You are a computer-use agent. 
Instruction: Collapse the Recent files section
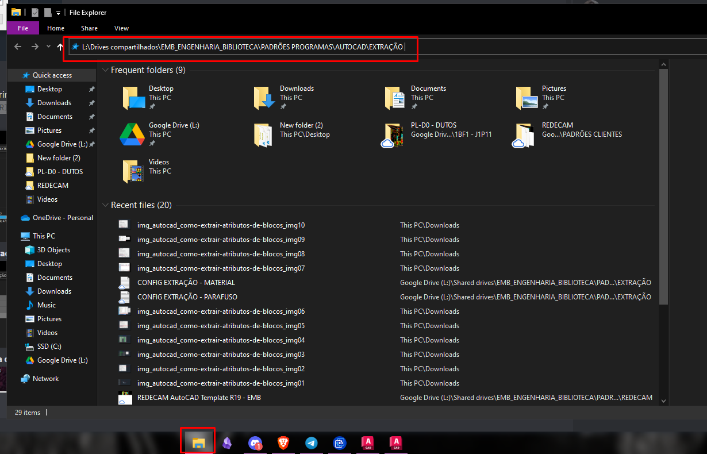coord(105,205)
